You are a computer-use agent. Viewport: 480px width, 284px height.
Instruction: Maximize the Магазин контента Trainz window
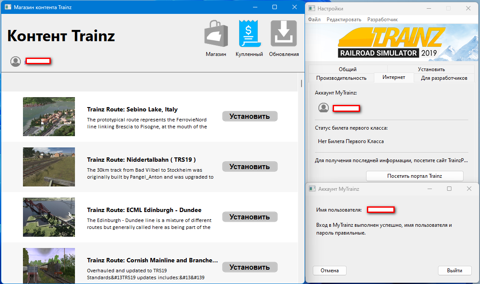(275, 7)
